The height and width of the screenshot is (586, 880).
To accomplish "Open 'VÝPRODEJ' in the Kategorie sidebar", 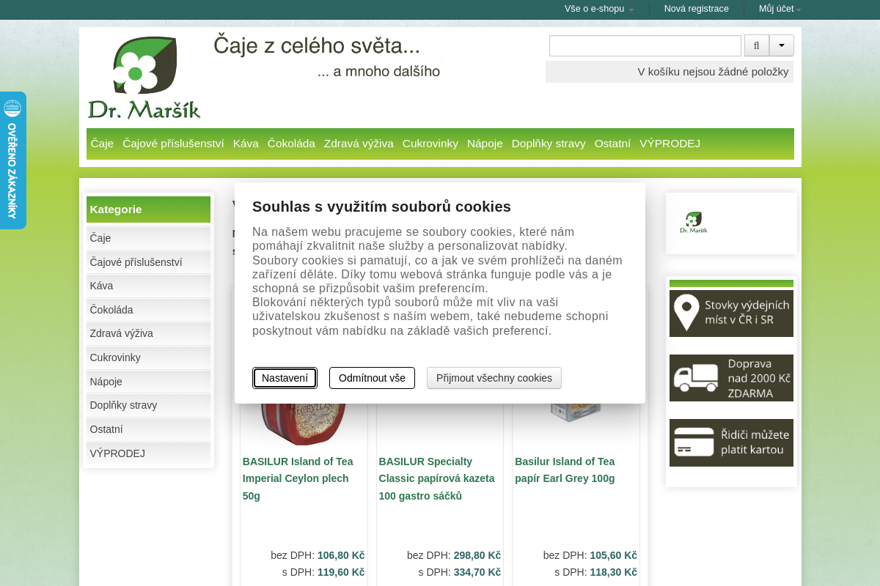I will click(148, 453).
